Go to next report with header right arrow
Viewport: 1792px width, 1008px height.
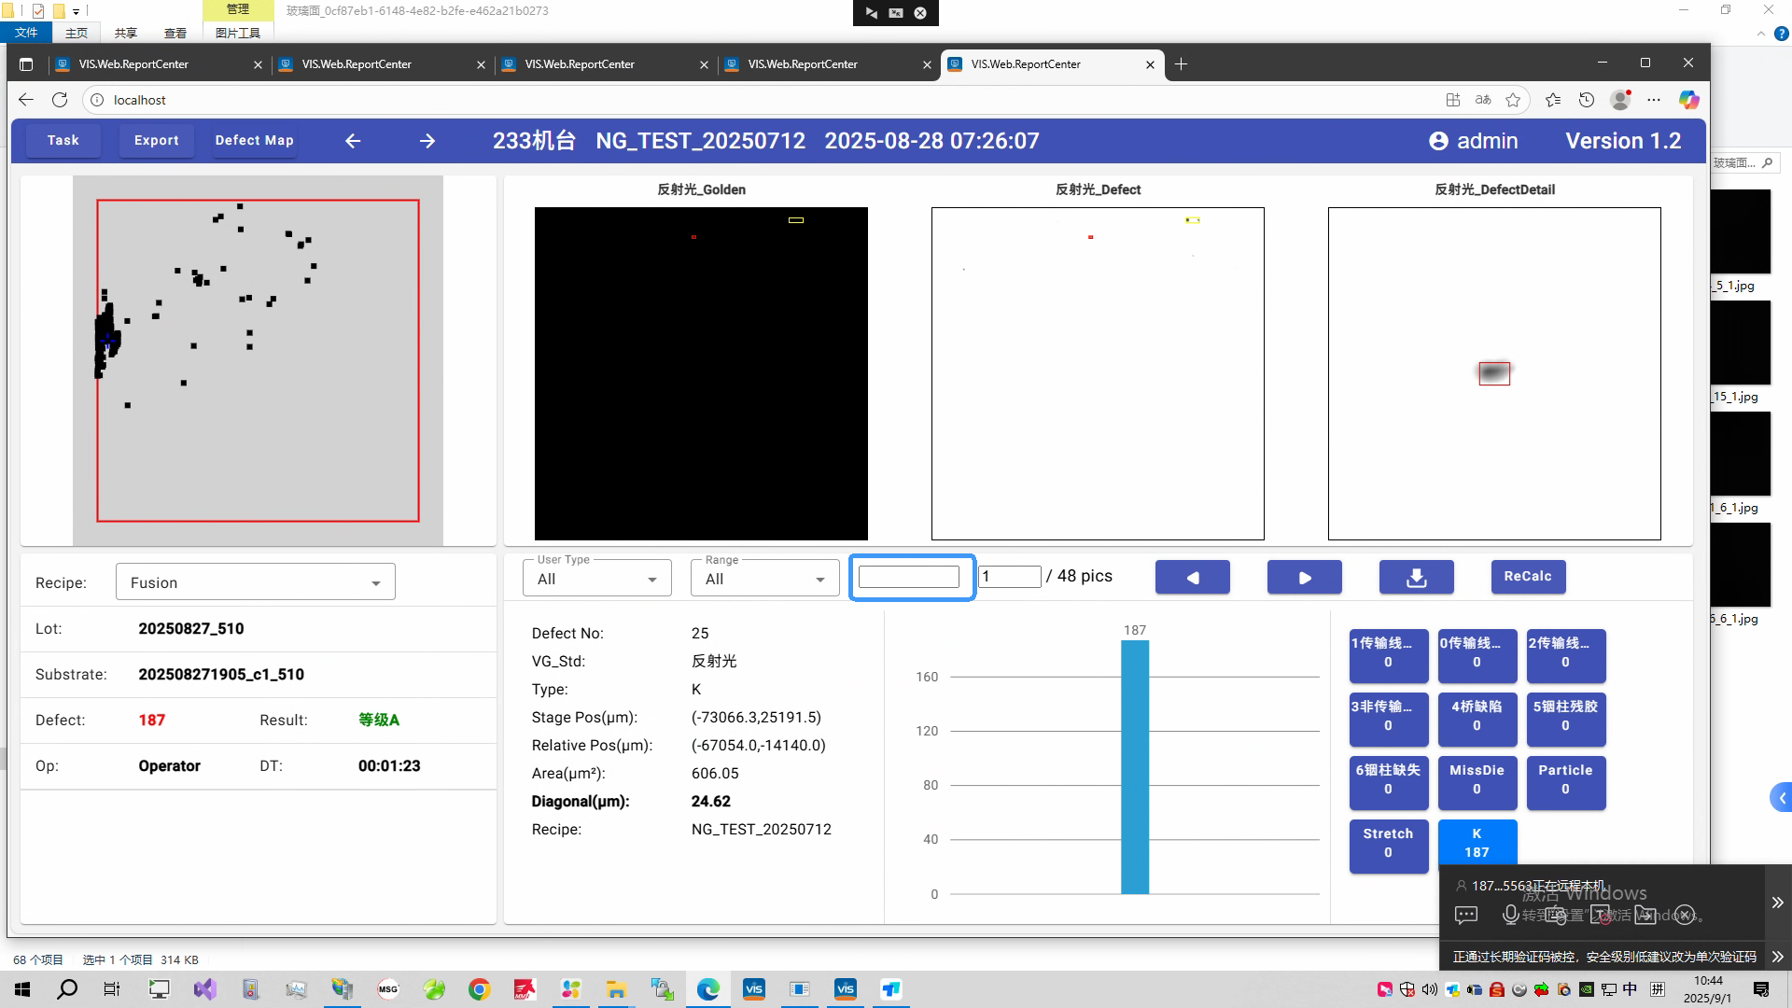pyautogui.click(x=427, y=141)
